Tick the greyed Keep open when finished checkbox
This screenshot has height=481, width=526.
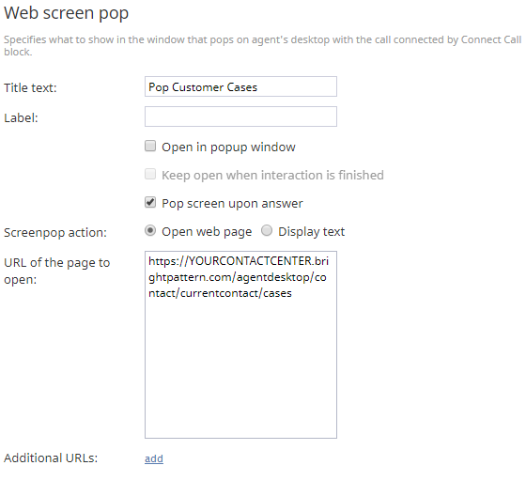[x=150, y=175]
